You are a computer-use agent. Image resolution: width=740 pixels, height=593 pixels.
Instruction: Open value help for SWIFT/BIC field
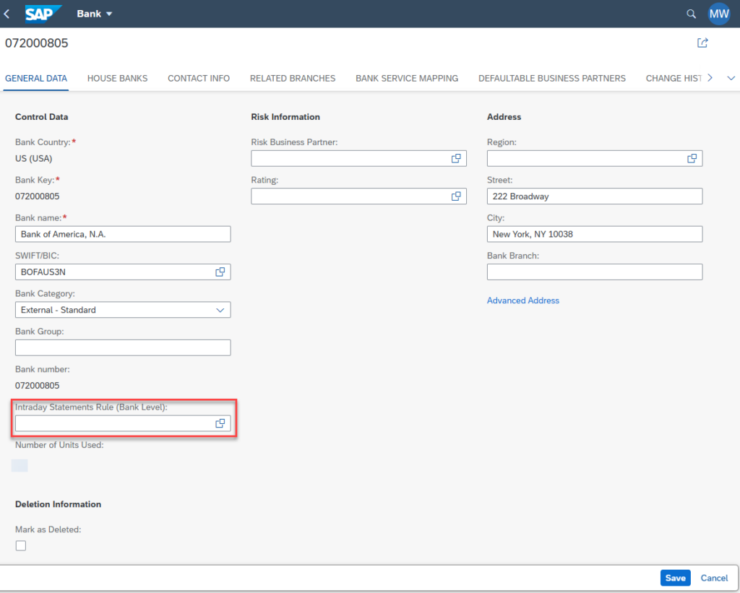coord(220,272)
